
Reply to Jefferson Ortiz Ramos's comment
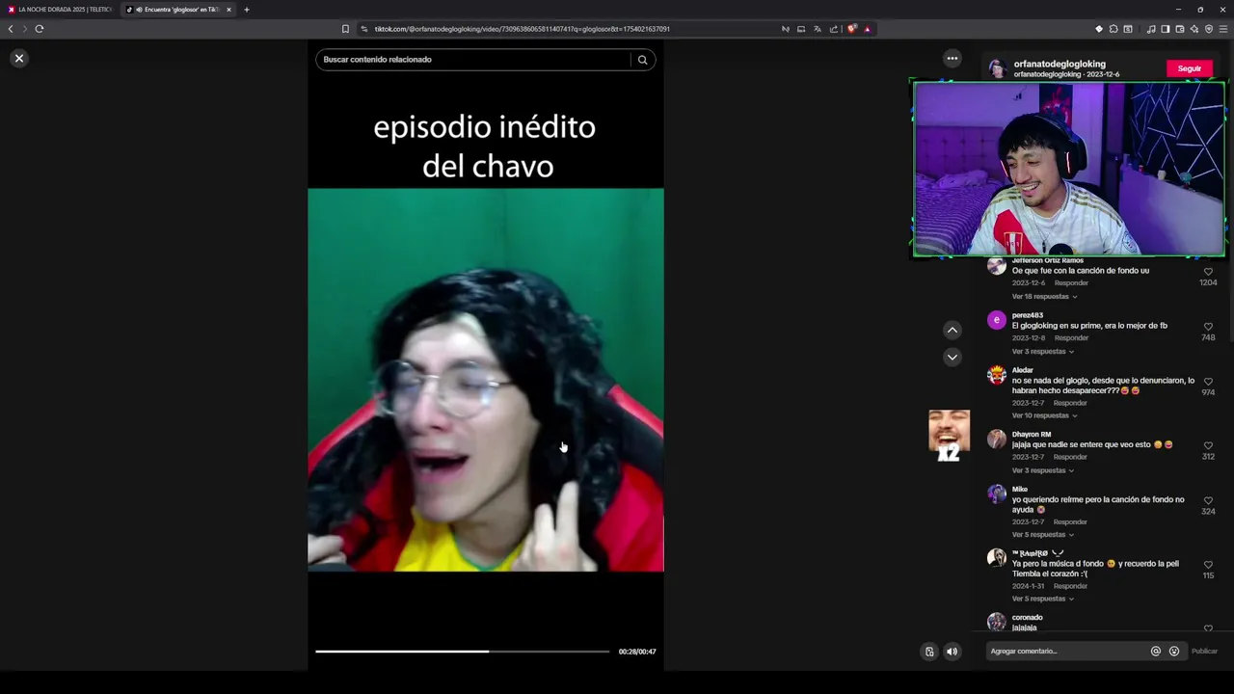pos(1071,283)
